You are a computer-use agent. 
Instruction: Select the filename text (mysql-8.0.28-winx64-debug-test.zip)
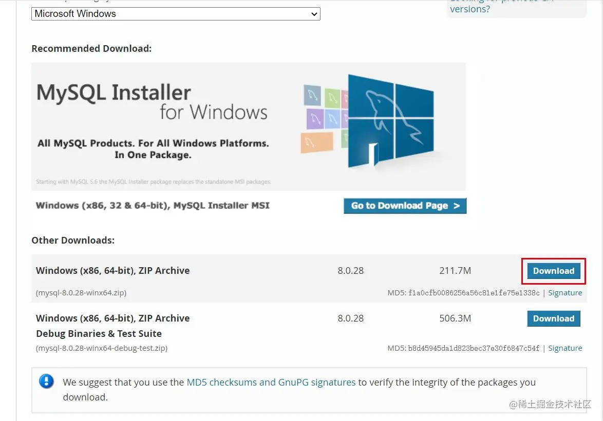point(102,348)
